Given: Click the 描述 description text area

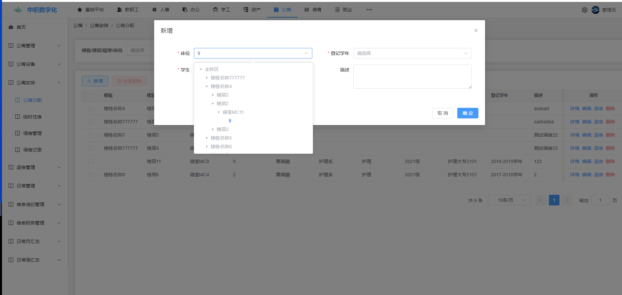Looking at the screenshot, I should 412,76.
